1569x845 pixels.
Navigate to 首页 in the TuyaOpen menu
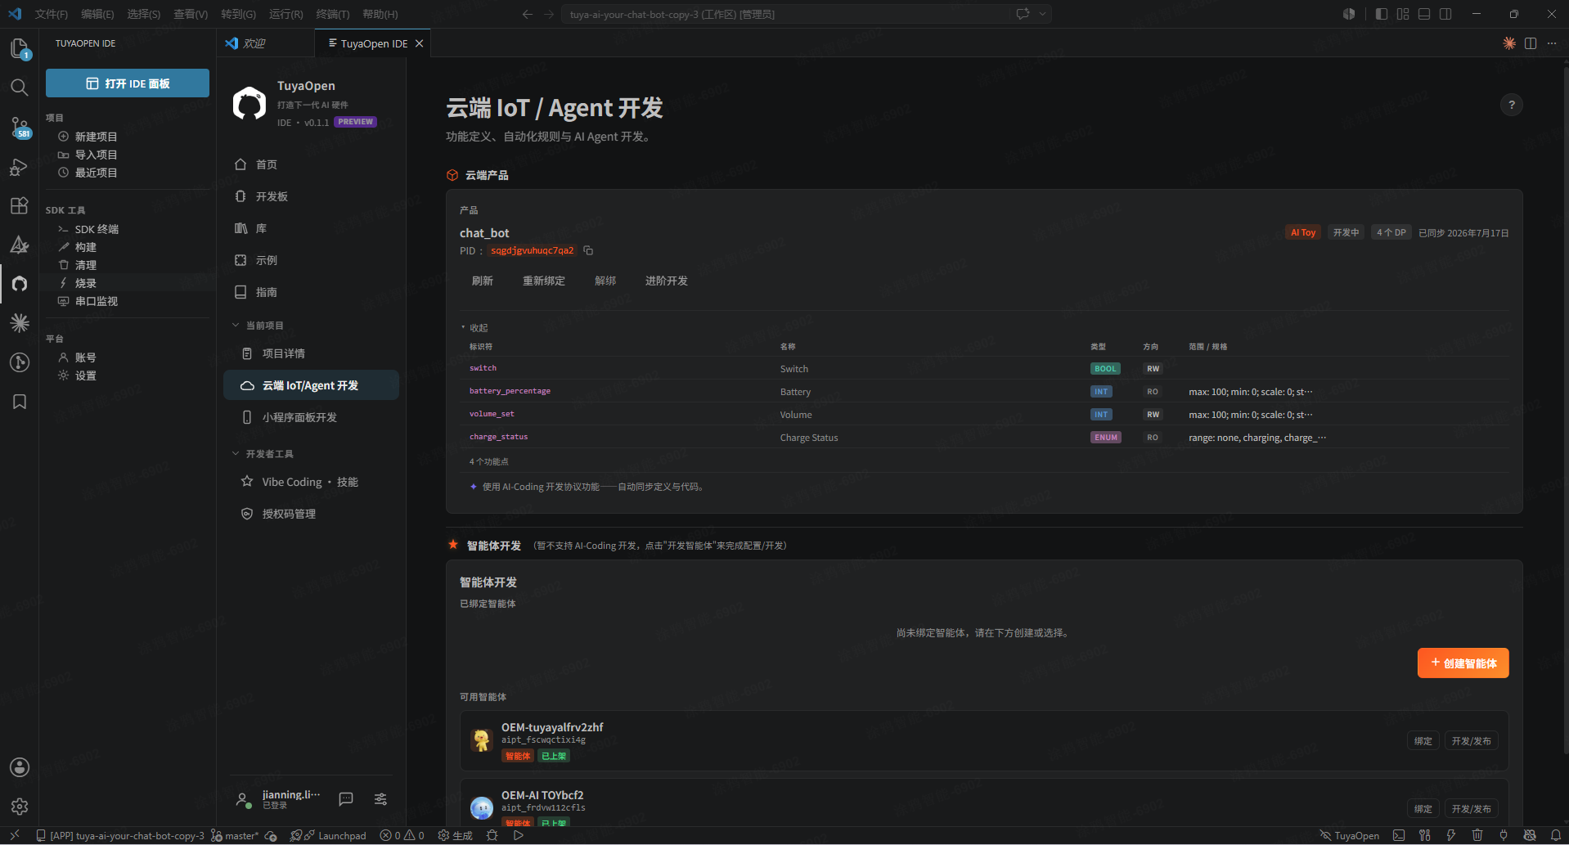[x=266, y=164]
